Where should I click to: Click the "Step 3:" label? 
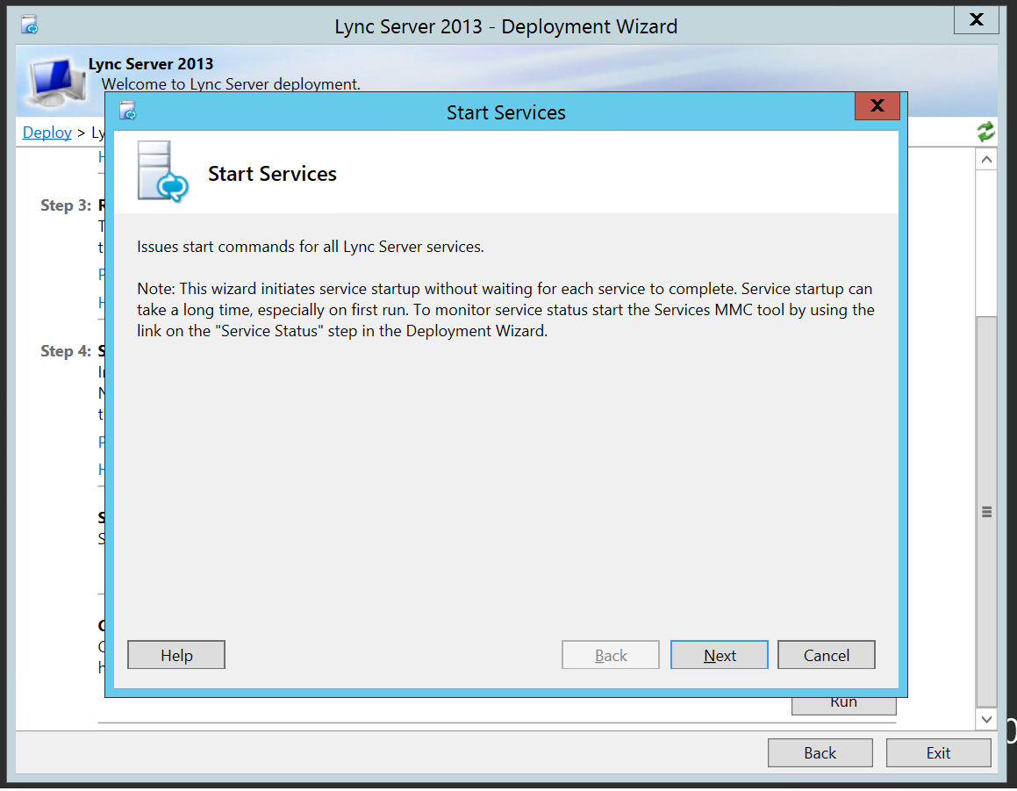(66, 205)
